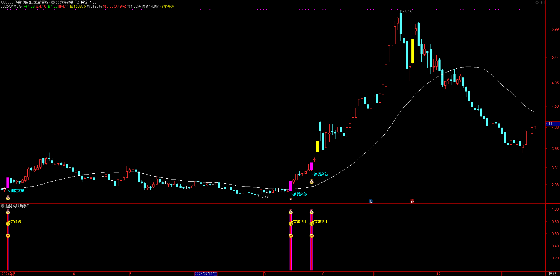Click the 捕捉突破 label nearest October

tap(321, 174)
